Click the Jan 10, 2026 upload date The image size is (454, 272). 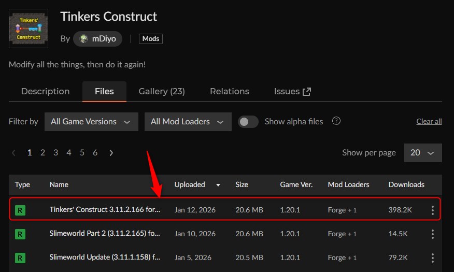tap(195, 234)
